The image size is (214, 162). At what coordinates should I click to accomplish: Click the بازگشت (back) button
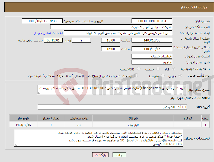click(100, 155)
